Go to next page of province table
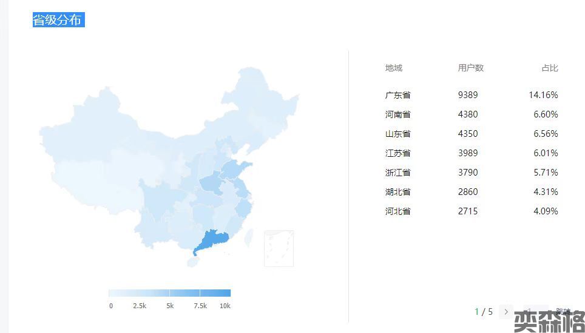The width and height of the screenshot is (585, 333). pyautogui.click(x=506, y=312)
